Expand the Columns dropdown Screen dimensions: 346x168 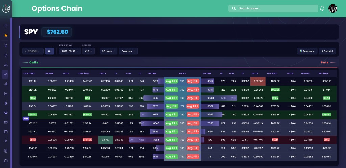[128, 51]
